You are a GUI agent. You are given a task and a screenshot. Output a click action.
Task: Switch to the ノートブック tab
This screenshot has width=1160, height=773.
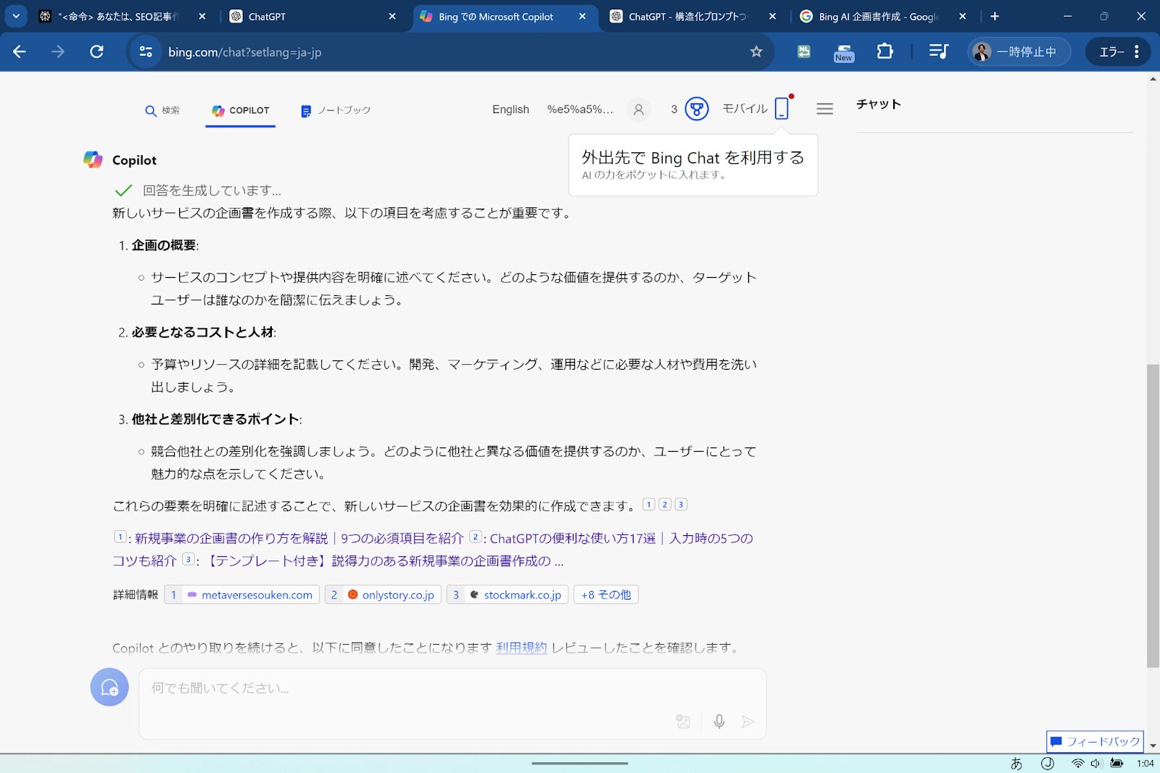[336, 110]
